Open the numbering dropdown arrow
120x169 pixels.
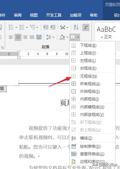pos(27,27)
